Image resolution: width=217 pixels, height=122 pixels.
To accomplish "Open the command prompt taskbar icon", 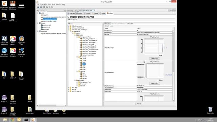I will click(26, 120).
